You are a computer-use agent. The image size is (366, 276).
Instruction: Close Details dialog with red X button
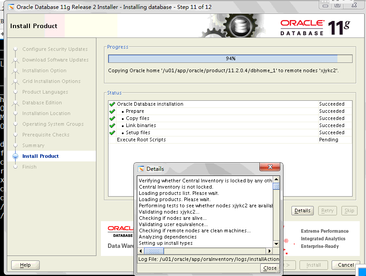pyautogui.click(x=270, y=168)
